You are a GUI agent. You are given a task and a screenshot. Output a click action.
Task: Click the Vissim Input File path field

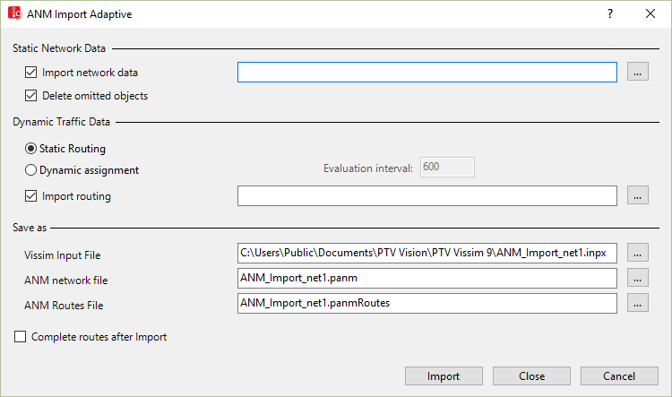coord(426,254)
